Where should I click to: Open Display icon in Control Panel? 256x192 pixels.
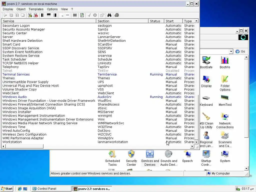pos(206,81)
